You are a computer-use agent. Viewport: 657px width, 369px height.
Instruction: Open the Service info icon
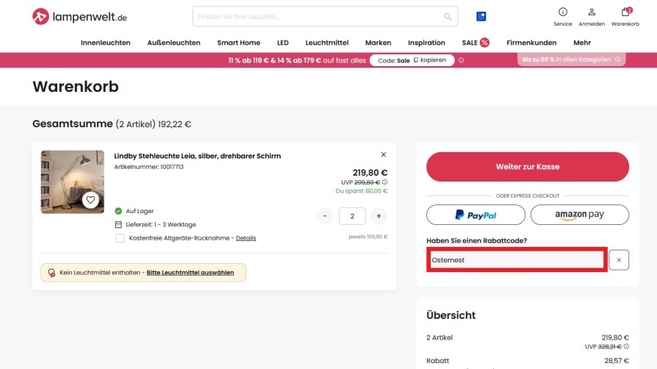tap(563, 12)
